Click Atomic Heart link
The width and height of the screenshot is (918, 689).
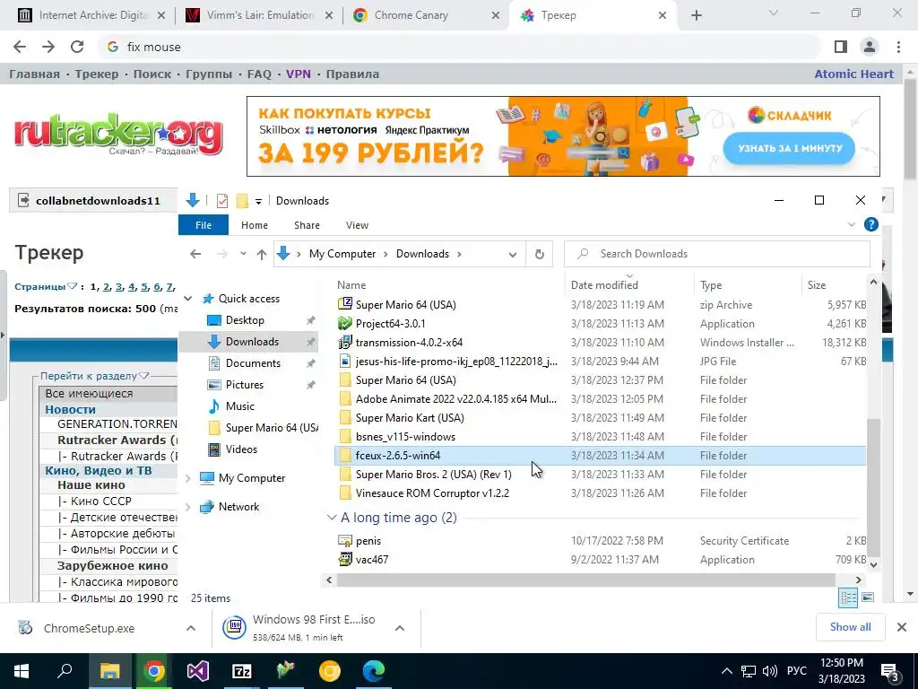click(854, 74)
